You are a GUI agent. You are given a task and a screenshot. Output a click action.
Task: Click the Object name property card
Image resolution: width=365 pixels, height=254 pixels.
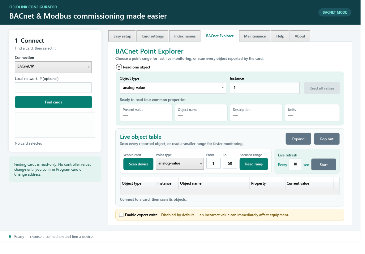201,113
